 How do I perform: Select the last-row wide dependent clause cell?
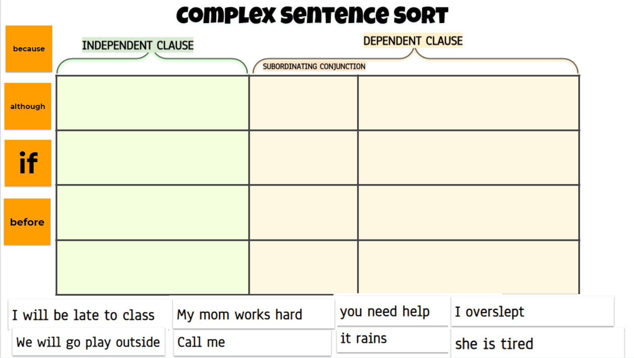click(x=469, y=267)
